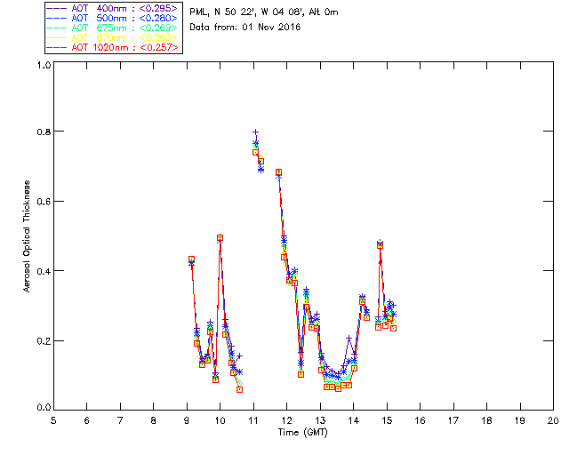The height and width of the screenshot is (455, 569).
Task: Click the y-axis value 0.8
Action: pyautogui.click(x=44, y=132)
